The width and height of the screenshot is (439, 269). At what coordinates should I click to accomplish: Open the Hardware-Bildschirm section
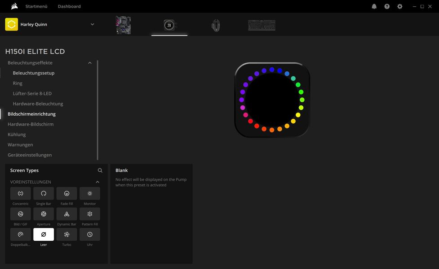coord(31,124)
